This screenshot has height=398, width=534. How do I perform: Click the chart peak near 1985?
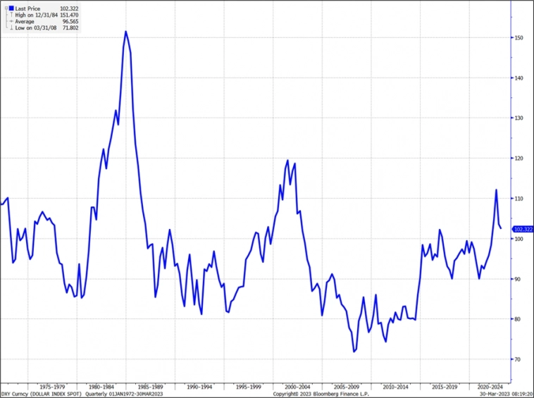click(x=125, y=32)
